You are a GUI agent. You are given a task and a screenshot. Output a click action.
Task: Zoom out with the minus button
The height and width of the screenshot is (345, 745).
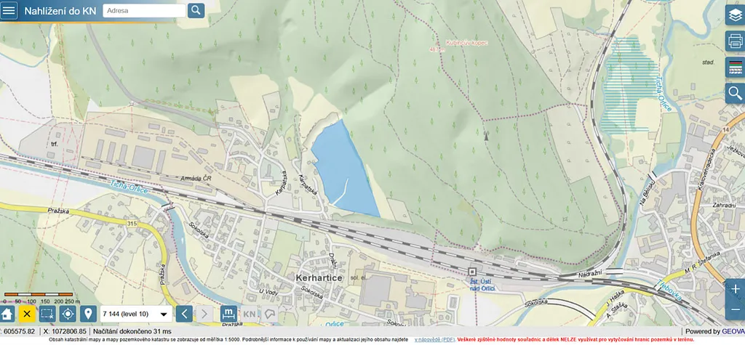(735, 309)
